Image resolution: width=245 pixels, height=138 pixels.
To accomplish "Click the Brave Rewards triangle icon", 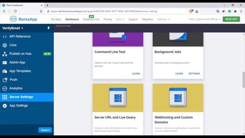I will (197, 11).
